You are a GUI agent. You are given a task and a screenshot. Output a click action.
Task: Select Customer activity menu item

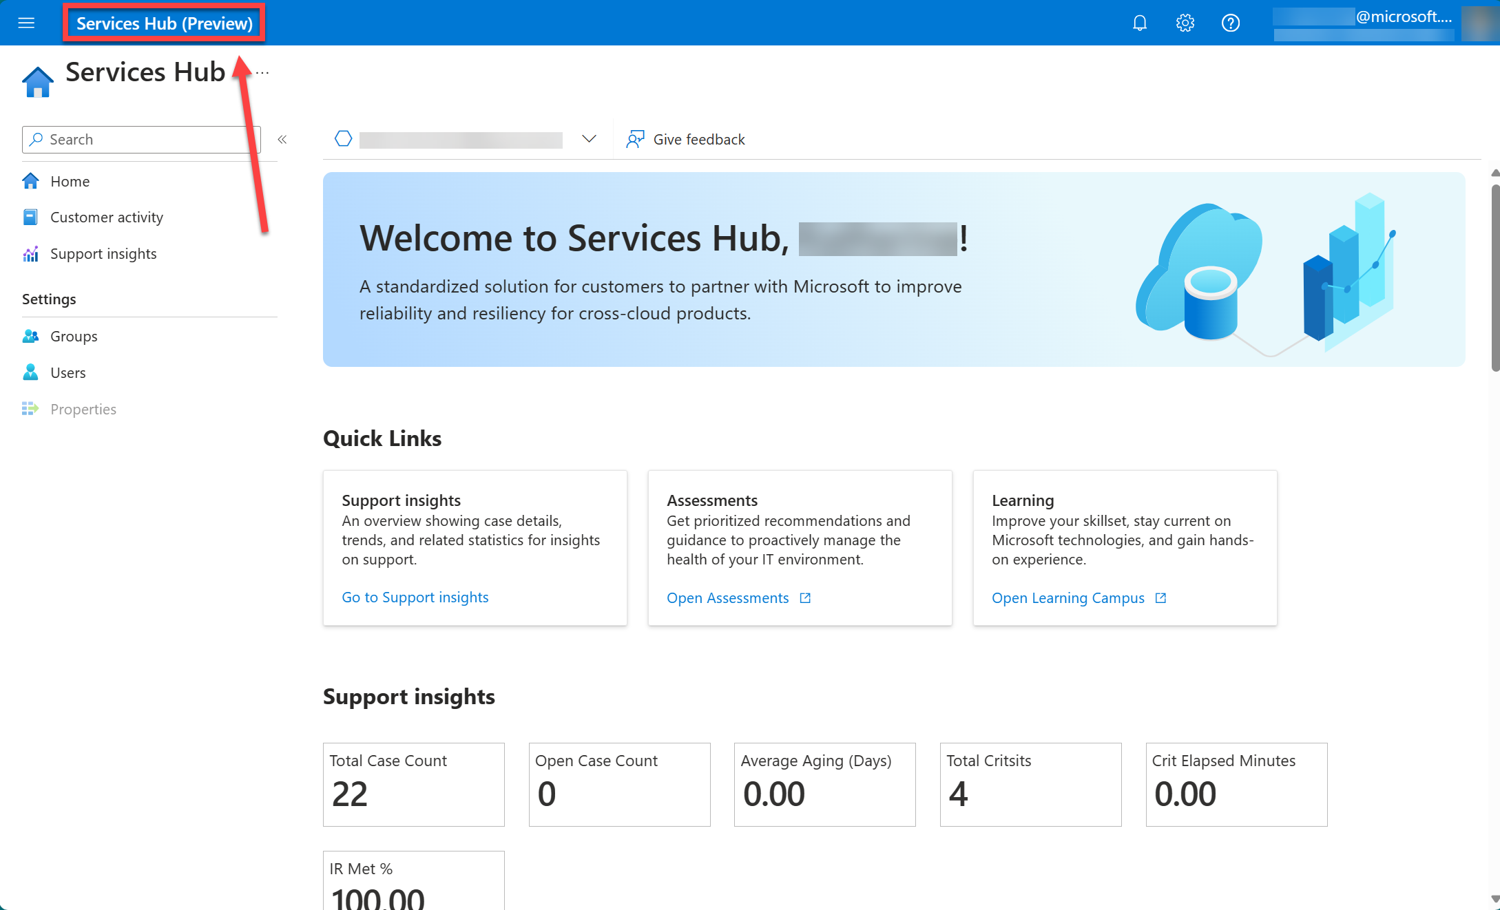[106, 216]
